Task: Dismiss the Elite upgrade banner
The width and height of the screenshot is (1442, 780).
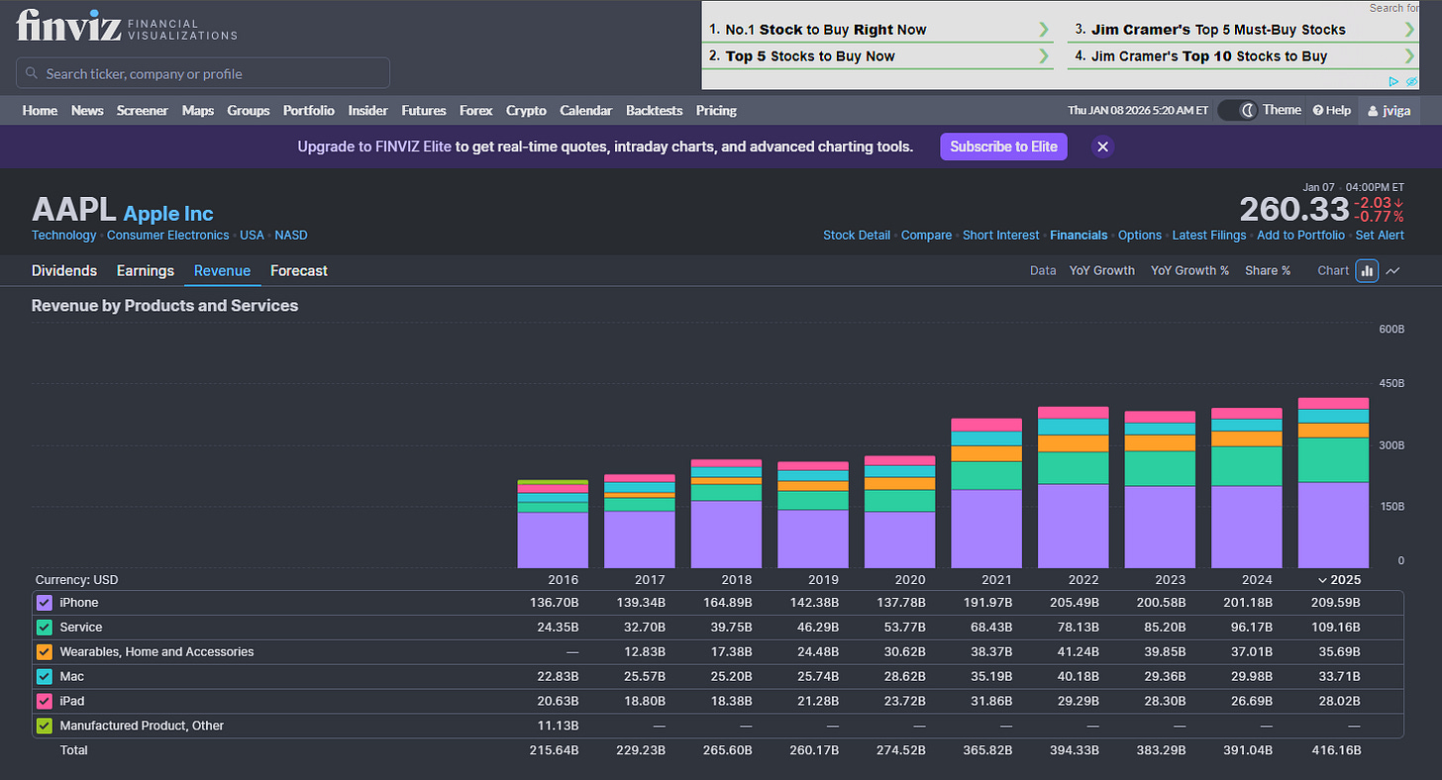Action: pos(1102,146)
